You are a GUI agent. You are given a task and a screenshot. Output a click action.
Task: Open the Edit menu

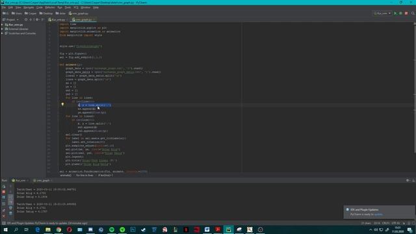(x=10, y=7)
